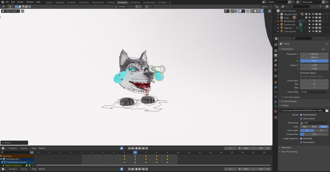Open the Material properties tab icon
Image resolution: width=330 pixels, height=172 pixels.
tap(276, 111)
